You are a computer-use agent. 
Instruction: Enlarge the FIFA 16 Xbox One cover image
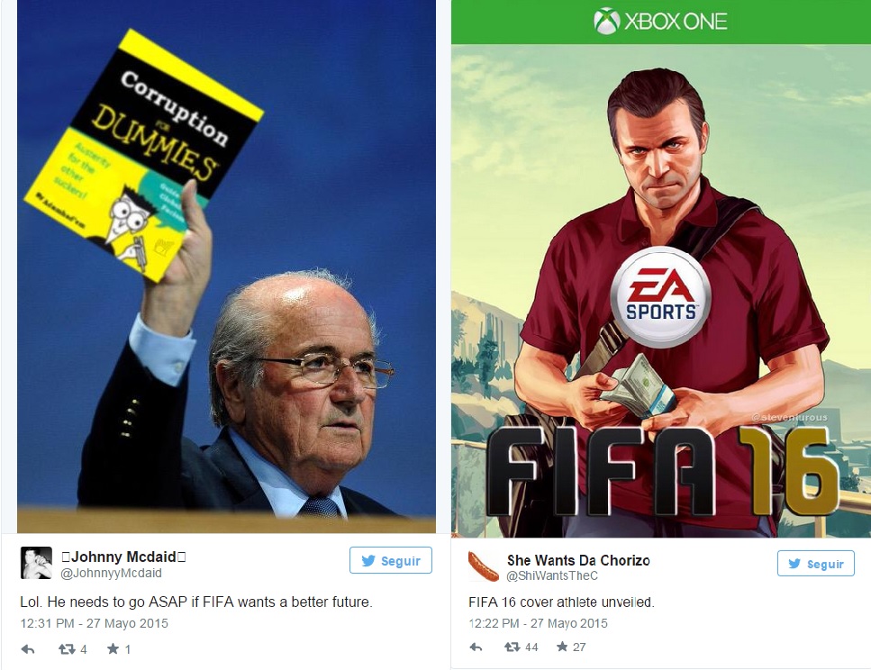click(x=661, y=269)
